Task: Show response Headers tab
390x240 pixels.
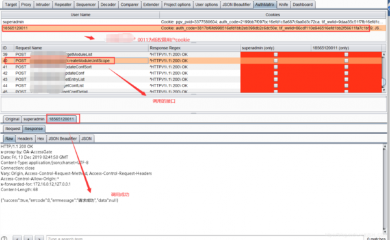Action: tap(25, 139)
